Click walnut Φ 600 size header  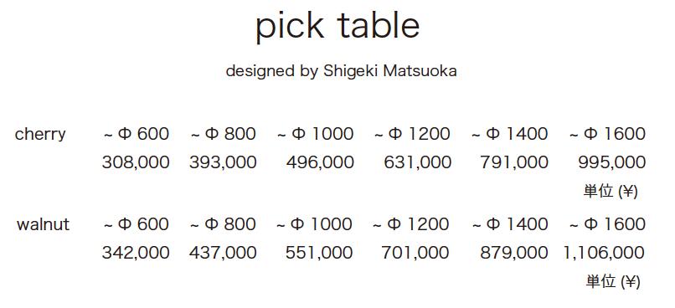[x=137, y=224]
